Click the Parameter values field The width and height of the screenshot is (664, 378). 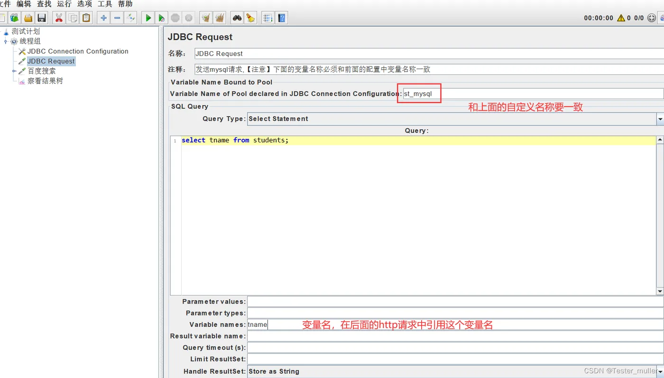(x=456, y=302)
